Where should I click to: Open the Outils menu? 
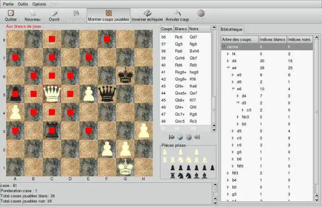pos(23,4)
